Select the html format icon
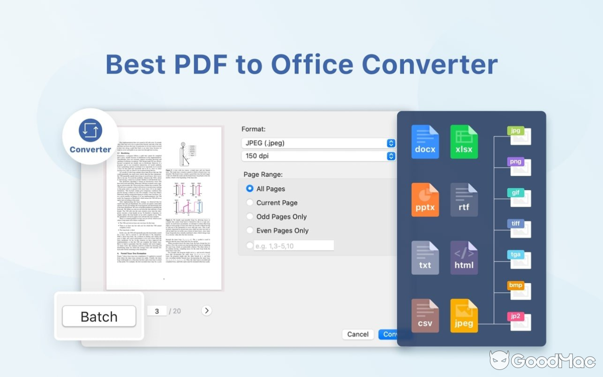Viewport: 603px width, 377px height. [x=464, y=257]
